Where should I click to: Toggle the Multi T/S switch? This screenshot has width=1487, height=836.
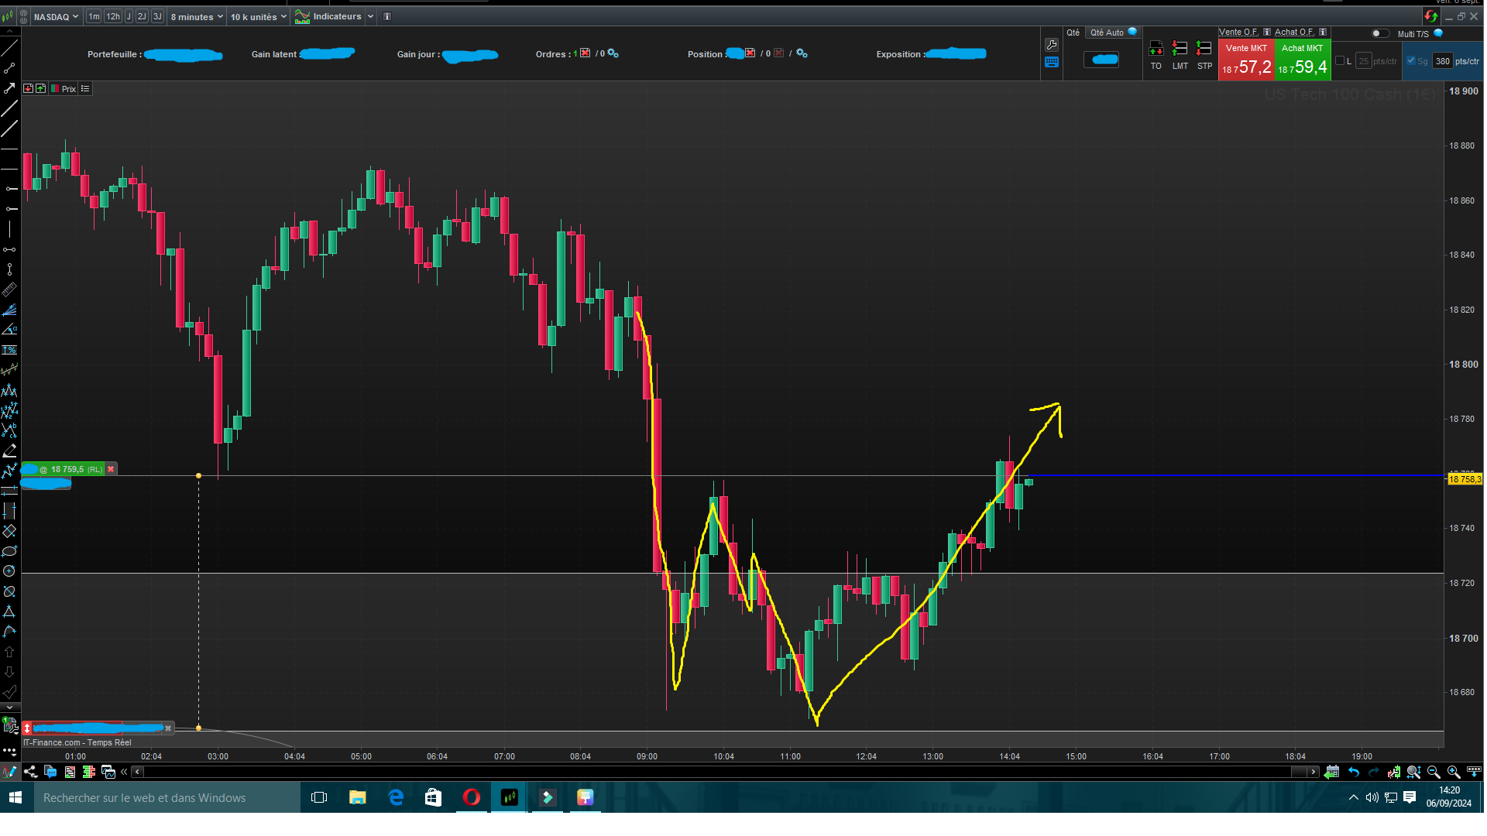coord(1379,33)
